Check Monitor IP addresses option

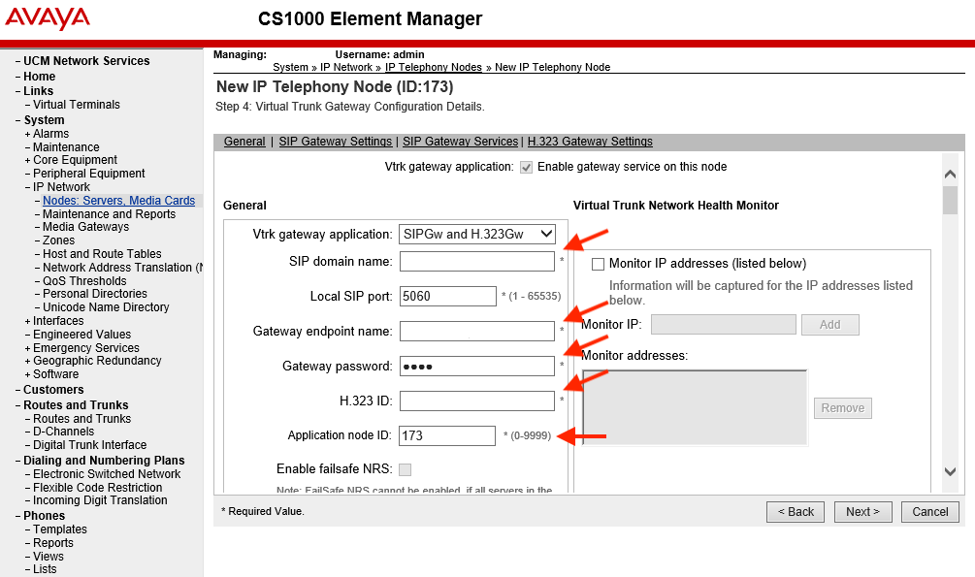(x=599, y=264)
